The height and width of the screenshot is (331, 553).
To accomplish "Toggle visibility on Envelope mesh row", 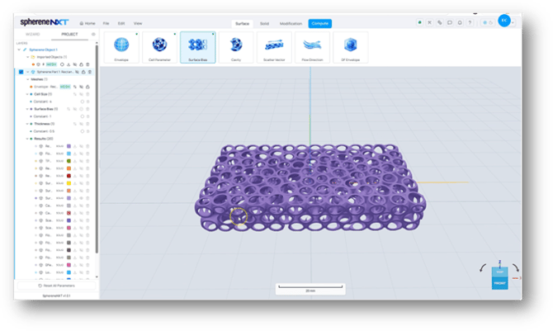I will point(81,87).
